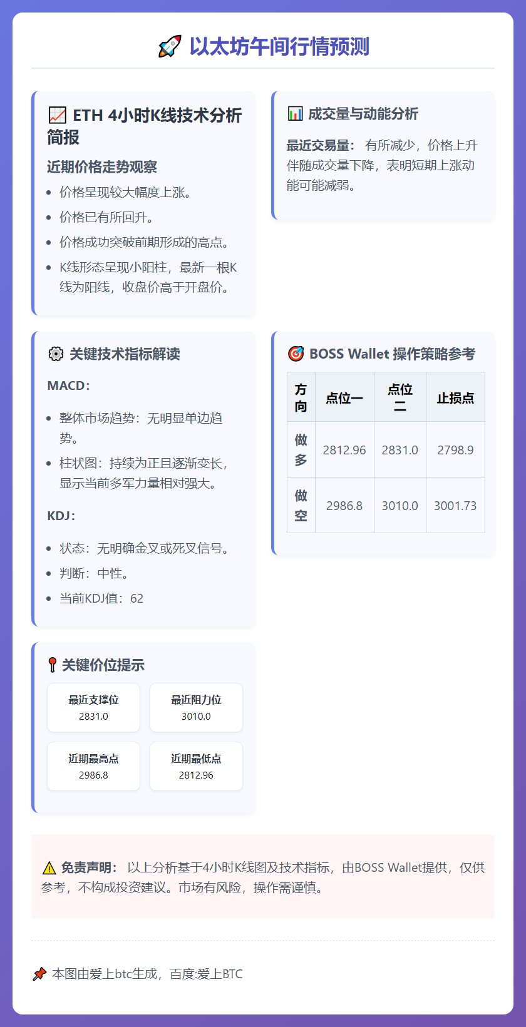Click table cell 2986.8 in 做空 row

pyautogui.click(x=344, y=506)
